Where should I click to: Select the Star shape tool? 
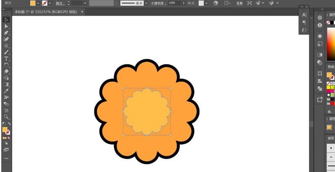(x=6, y=45)
